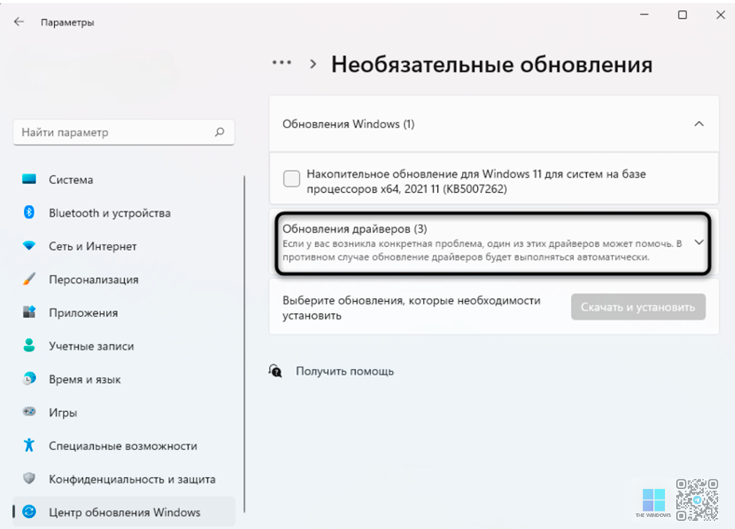Maximize the Settings window

point(682,15)
